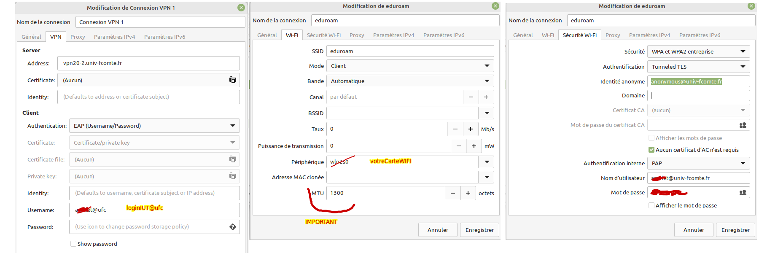Increase Puissance de transmission with plus button

click(x=474, y=146)
